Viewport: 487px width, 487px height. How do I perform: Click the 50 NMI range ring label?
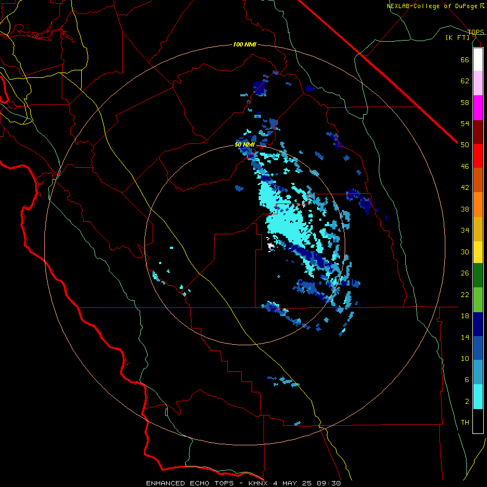click(245, 144)
